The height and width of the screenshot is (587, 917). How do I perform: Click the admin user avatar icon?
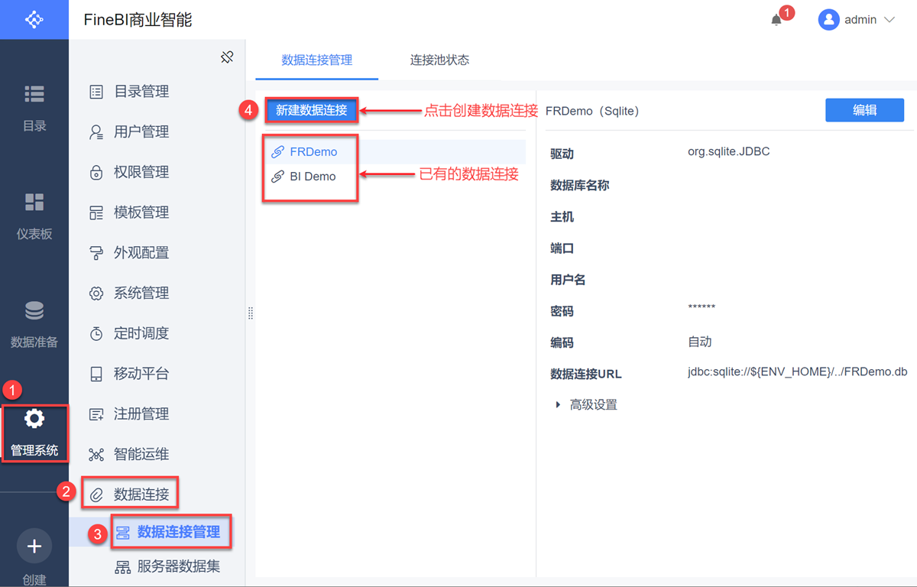pos(828,20)
